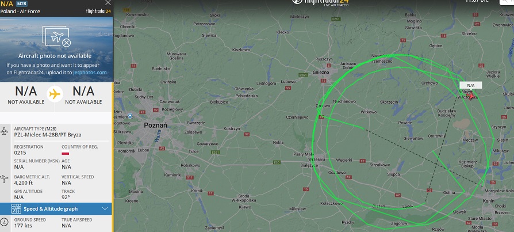Viewport: 514px width, 232px height.
Task: Click the red aircraft icon on map
Action: pos(471,96)
